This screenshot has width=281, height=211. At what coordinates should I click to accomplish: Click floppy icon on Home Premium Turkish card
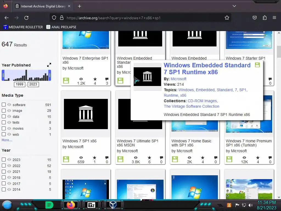tap(229, 159)
